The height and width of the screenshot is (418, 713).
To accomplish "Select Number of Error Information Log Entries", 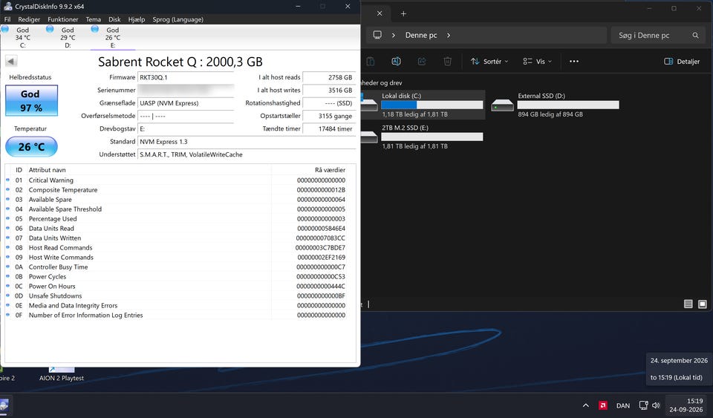I will coord(176,316).
